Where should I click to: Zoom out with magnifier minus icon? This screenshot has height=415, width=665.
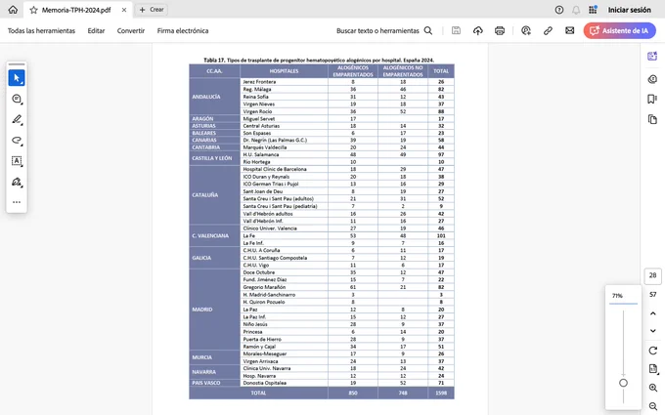pyautogui.click(x=652, y=406)
